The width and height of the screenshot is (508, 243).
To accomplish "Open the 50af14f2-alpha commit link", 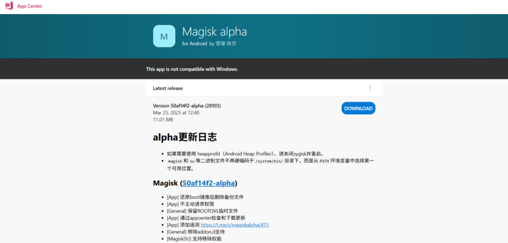I will tap(208, 183).
